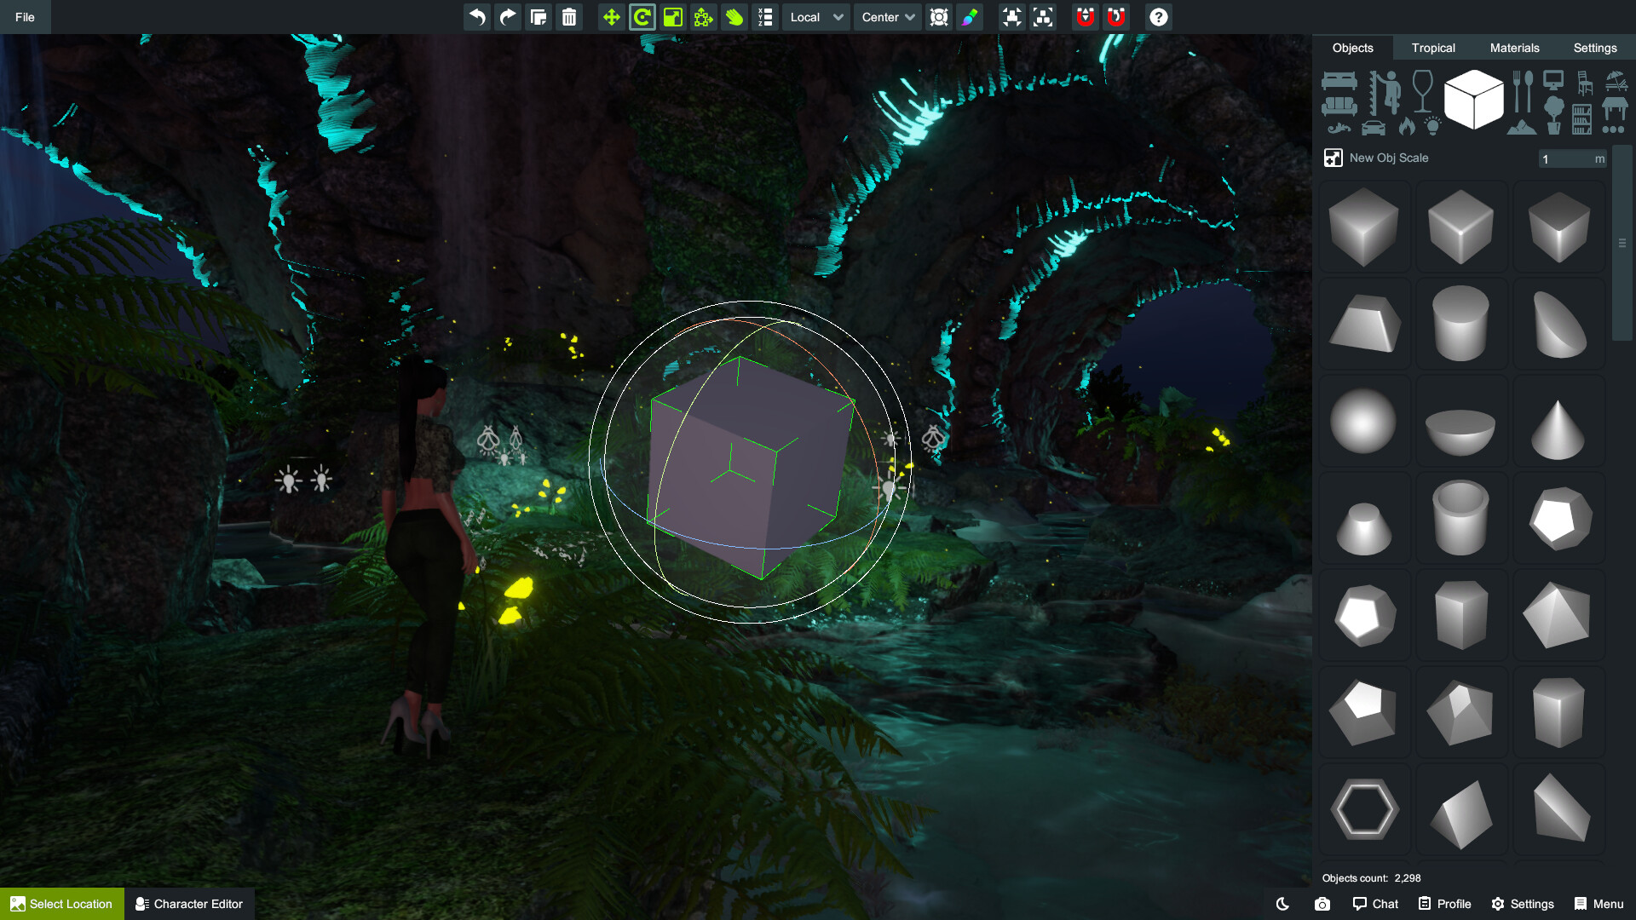
Task: Select the car vehicles category icon
Action: 1373,128
